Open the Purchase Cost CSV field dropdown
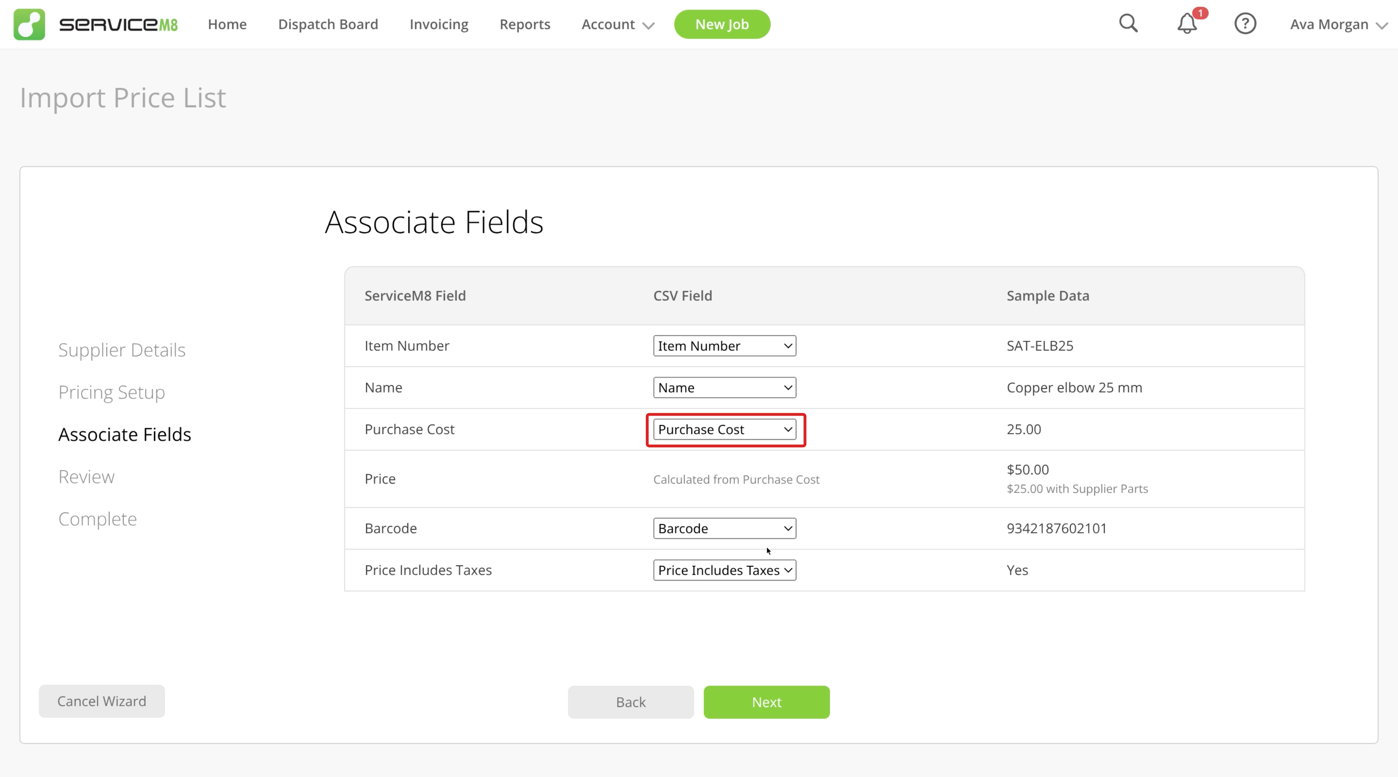 tap(724, 429)
